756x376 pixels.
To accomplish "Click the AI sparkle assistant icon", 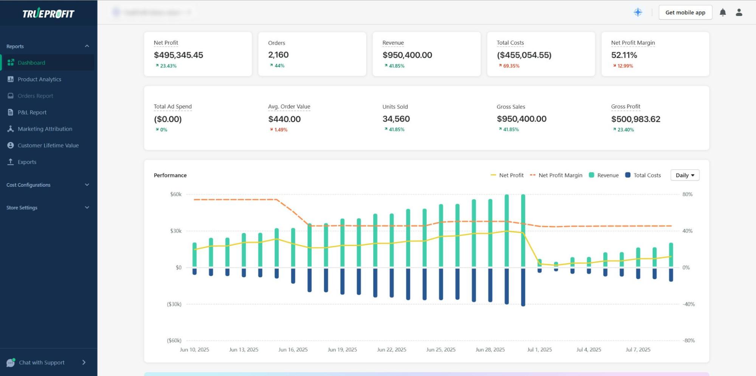I will tap(638, 12).
